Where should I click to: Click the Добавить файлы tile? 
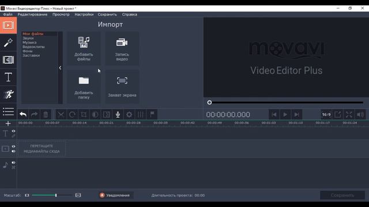pos(84,48)
